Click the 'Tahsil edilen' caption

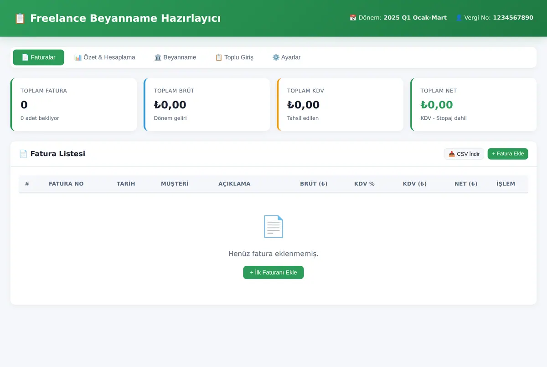pyautogui.click(x=303, y=118)
